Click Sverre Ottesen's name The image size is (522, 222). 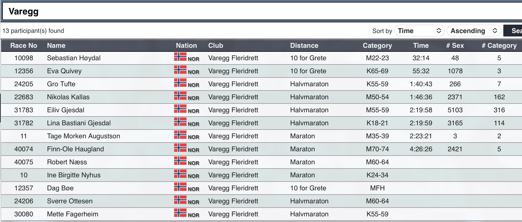[x=70, y=201]
